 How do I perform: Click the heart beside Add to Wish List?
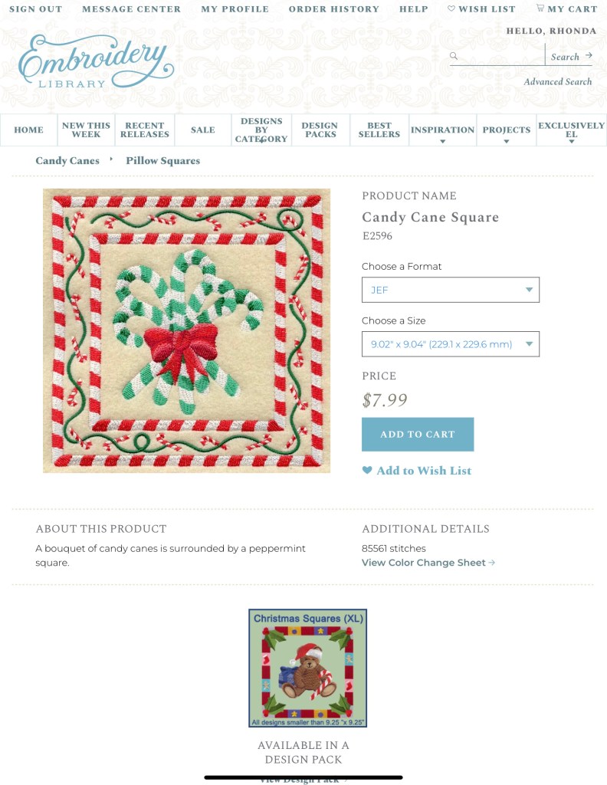click(367, 470)
